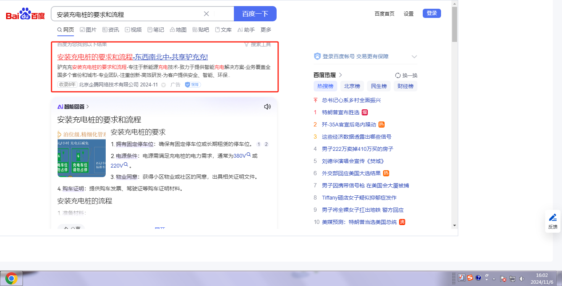
Task: Click the speaker icon in the AI answer card
Action: (267, 107)
